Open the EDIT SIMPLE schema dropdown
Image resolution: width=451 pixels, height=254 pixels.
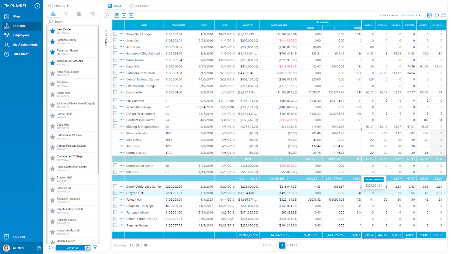[x=410, y=15]
